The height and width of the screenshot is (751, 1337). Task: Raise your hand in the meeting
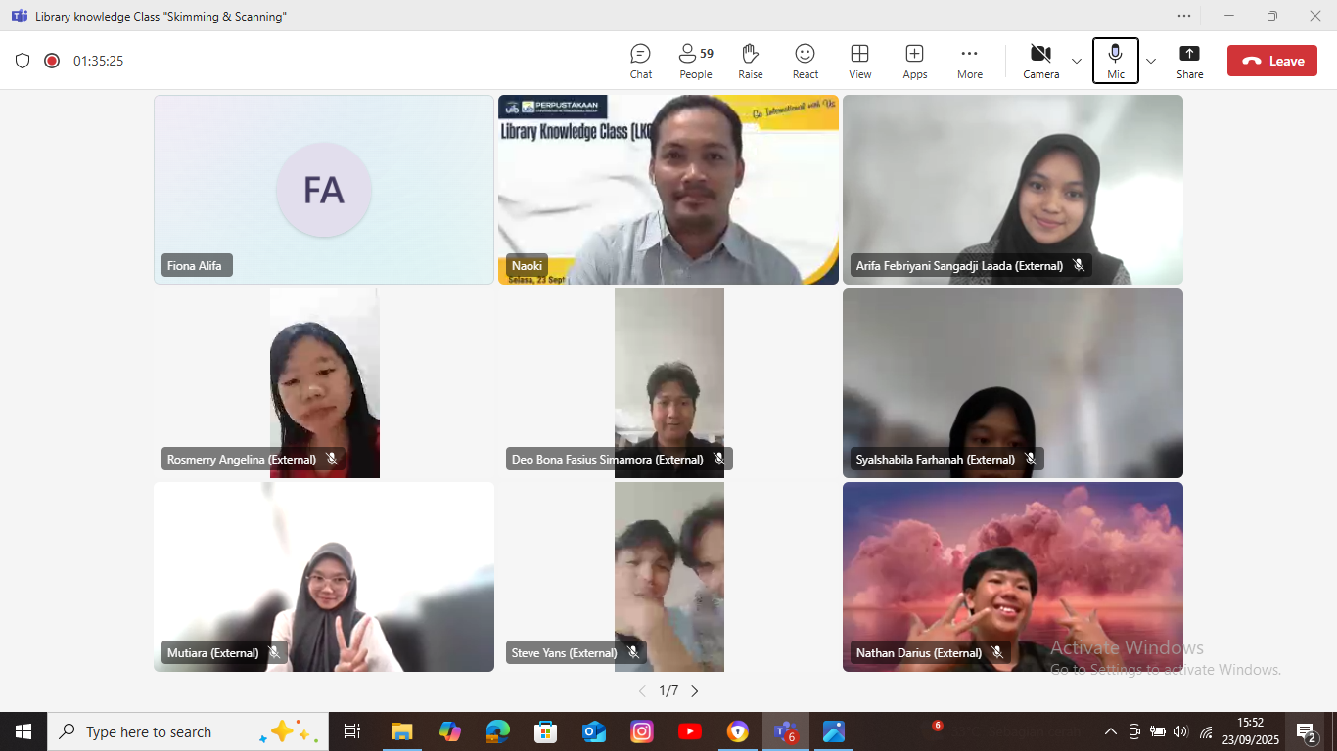pos(751,61)
